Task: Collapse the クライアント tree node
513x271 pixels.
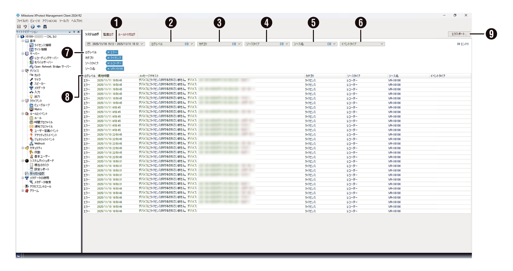Action: 23,101
